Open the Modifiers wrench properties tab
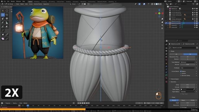Viewport: 199px width, 112px height. click(x=166, y=66)
